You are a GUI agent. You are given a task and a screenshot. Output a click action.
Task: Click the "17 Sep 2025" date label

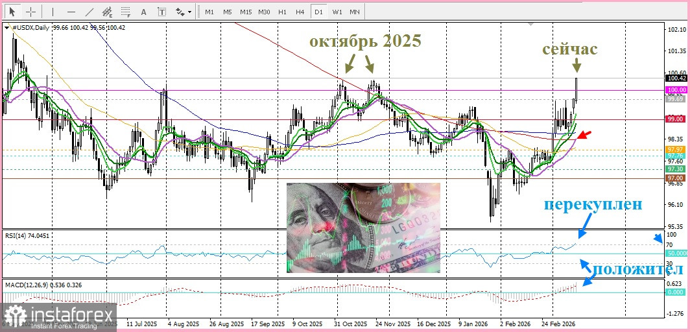point(268,324)
